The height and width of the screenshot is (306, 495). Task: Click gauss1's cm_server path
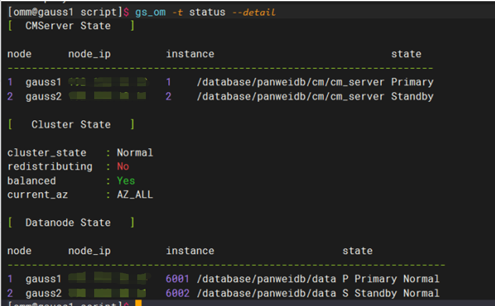pos(290,82)
